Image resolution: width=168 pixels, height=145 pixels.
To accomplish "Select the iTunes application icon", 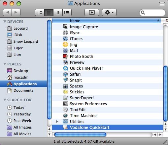I will [65, 38].
